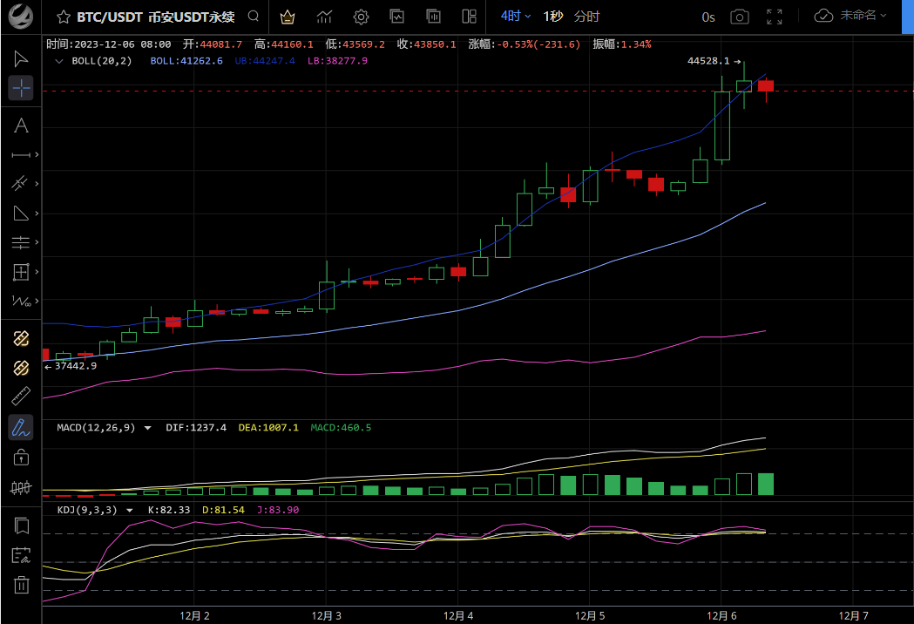The image size is (914, 624).
Task: Open the 未命名 layout dropdown
Action: click(863, 15)
